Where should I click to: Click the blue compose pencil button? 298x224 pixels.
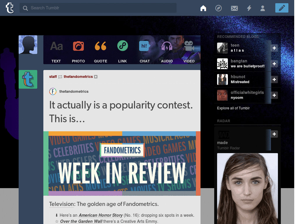(x=282, y=8)
